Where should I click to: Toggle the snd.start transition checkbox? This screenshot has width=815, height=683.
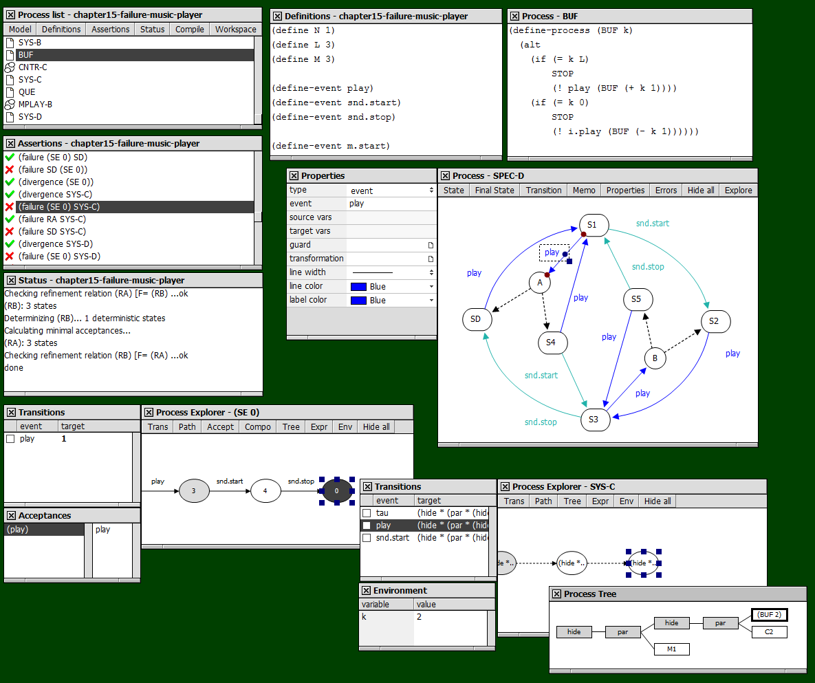point(367,538)
